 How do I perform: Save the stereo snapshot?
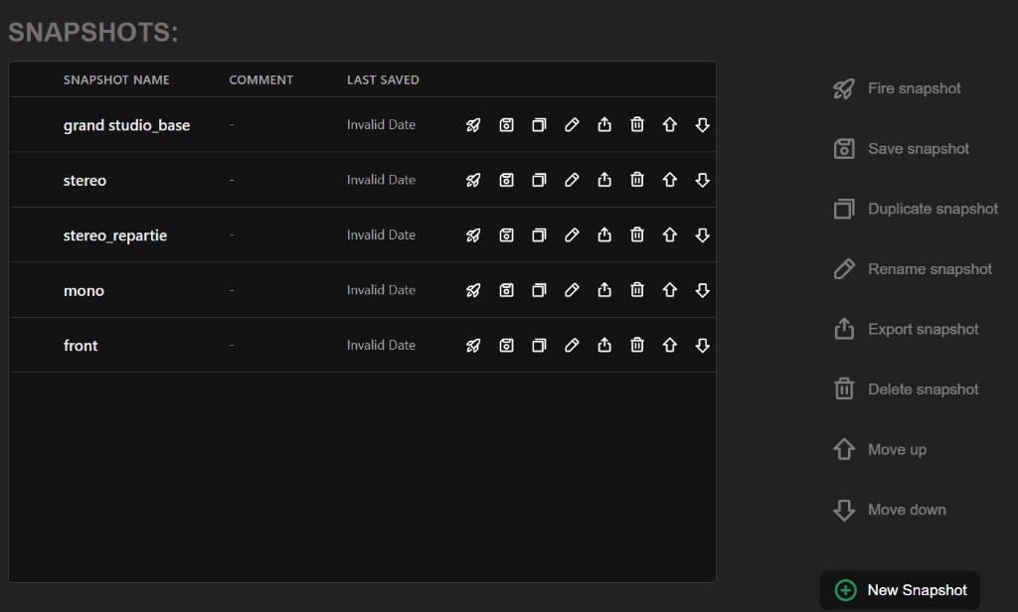point(506,180)
